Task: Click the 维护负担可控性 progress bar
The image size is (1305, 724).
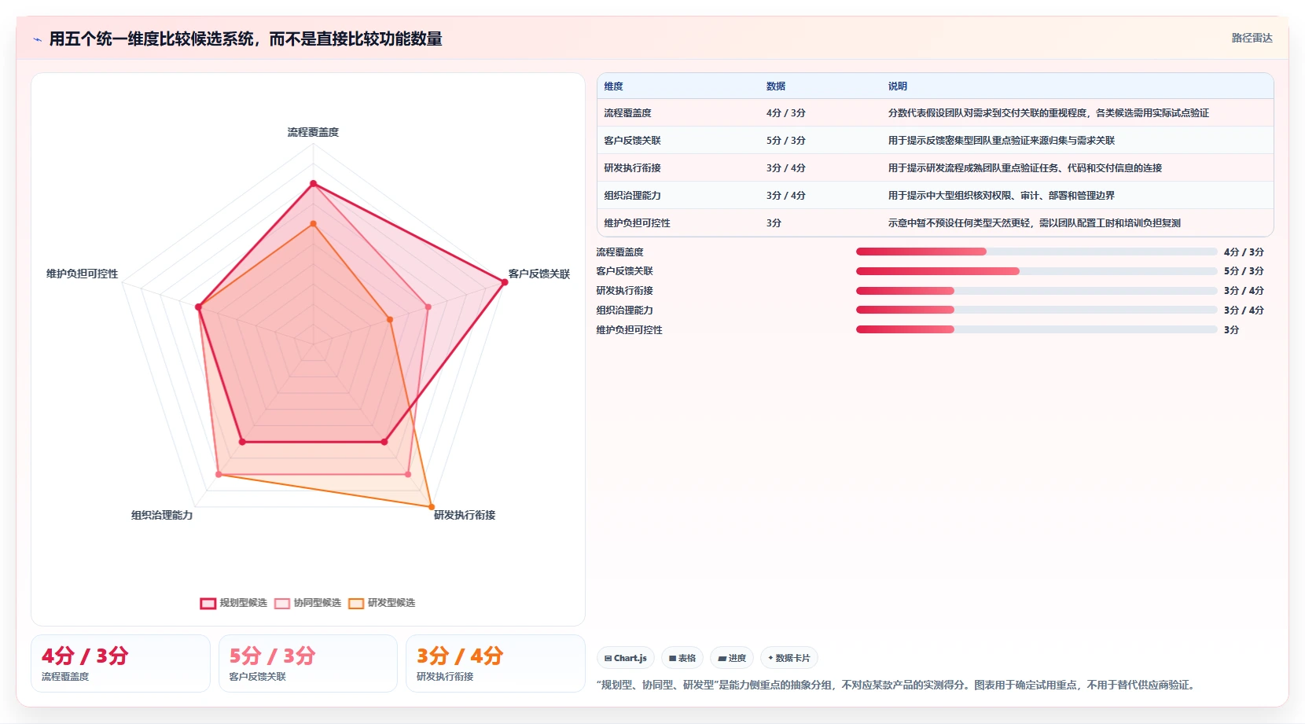Action: (x=1036, y=329)
